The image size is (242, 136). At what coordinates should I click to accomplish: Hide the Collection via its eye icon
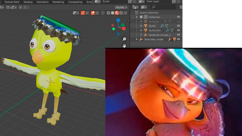tap(179, 17)
